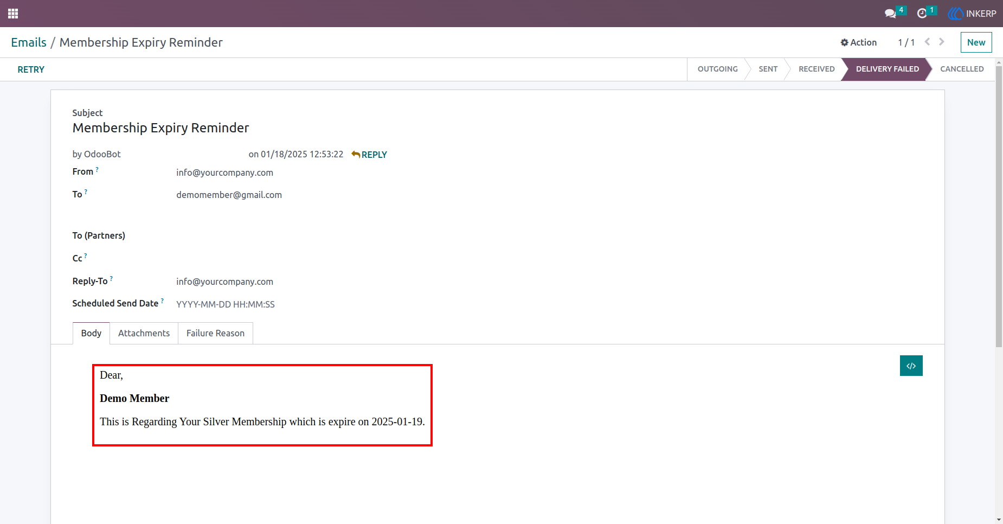Create a New email record

pos(976,42)
